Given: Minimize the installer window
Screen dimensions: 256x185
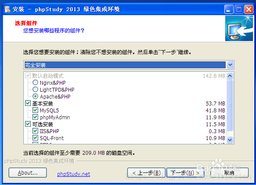Looking at the screenshot, I should 229,9.
